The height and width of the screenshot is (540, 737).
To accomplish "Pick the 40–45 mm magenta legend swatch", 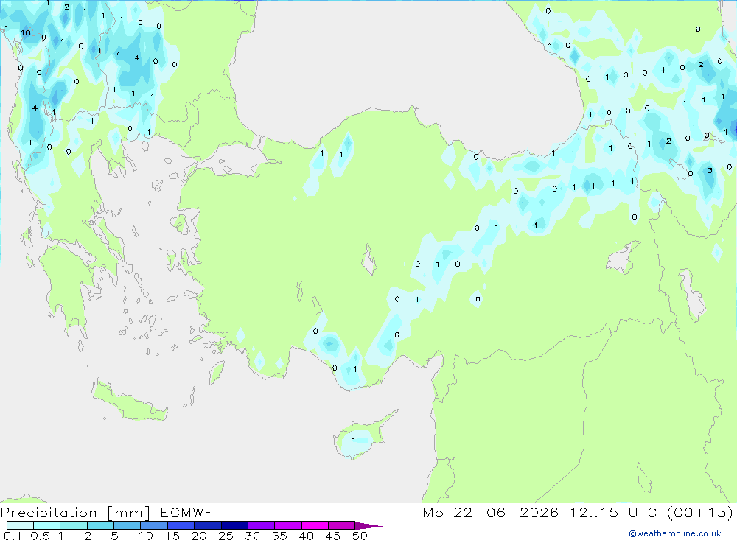I will (x=315, y=525).
